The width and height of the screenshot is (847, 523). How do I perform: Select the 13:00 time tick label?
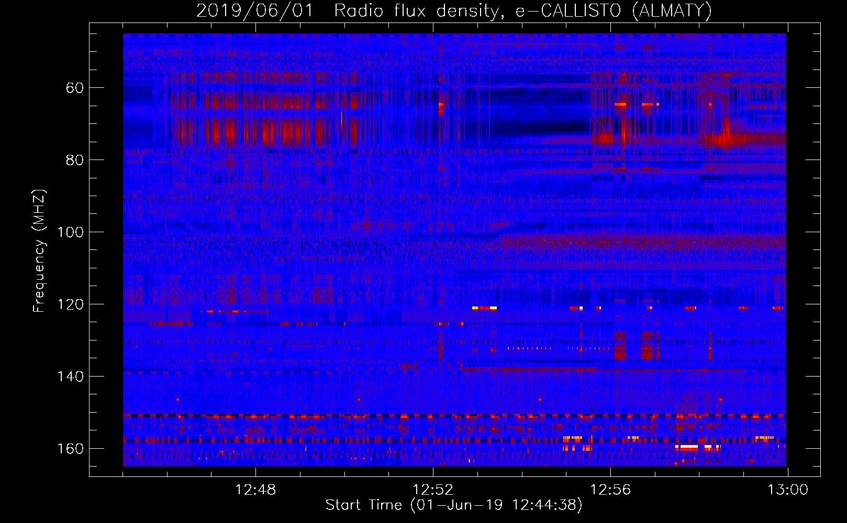pos(788,490)
